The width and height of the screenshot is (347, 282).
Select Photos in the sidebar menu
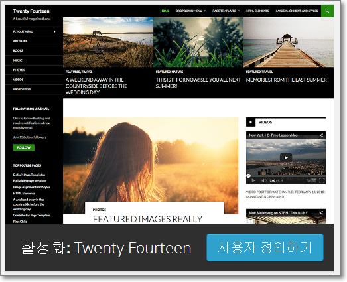[x=19, y=70]
